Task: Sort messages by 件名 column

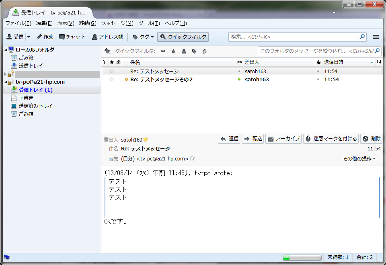Action: (x=179, y=62)
